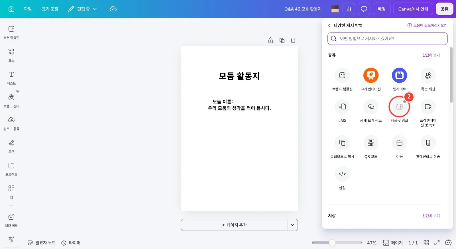Image resolution: width=456 pixels, height=249 pixels.
Task: Add a new page icon above canvas
Action: point(293,40)
